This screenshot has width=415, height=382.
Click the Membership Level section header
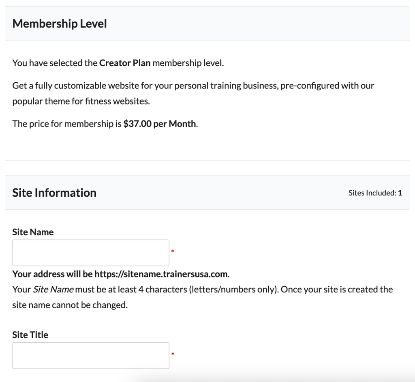[59, 24]
